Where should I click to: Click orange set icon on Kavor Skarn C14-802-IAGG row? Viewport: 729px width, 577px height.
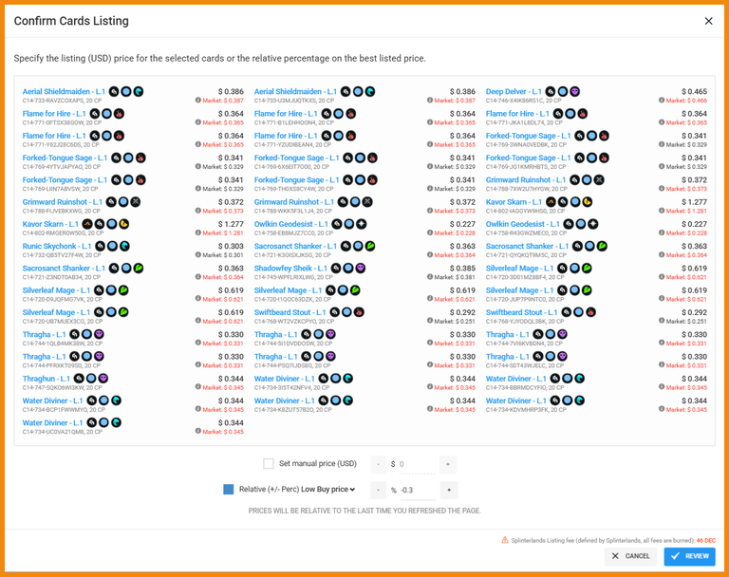coord(551,202)
